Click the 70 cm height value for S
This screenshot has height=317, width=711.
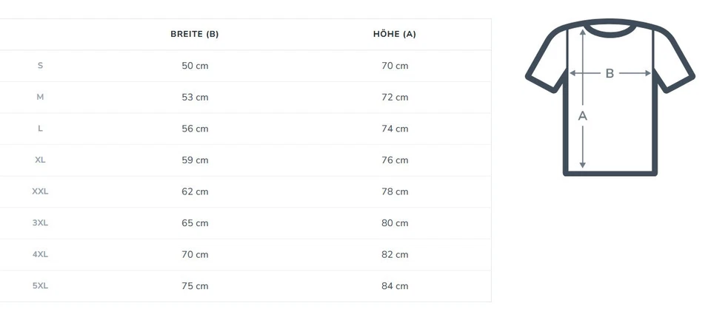pos(394,66)
